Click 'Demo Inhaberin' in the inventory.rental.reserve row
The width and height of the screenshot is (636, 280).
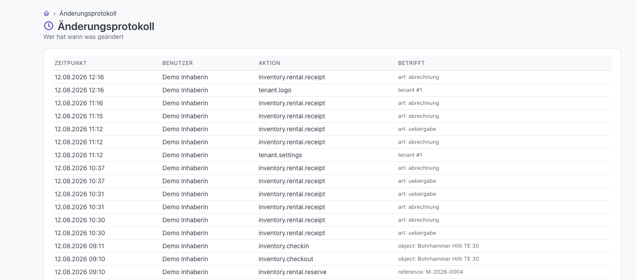pyautogui.click(x=185, y=272)
